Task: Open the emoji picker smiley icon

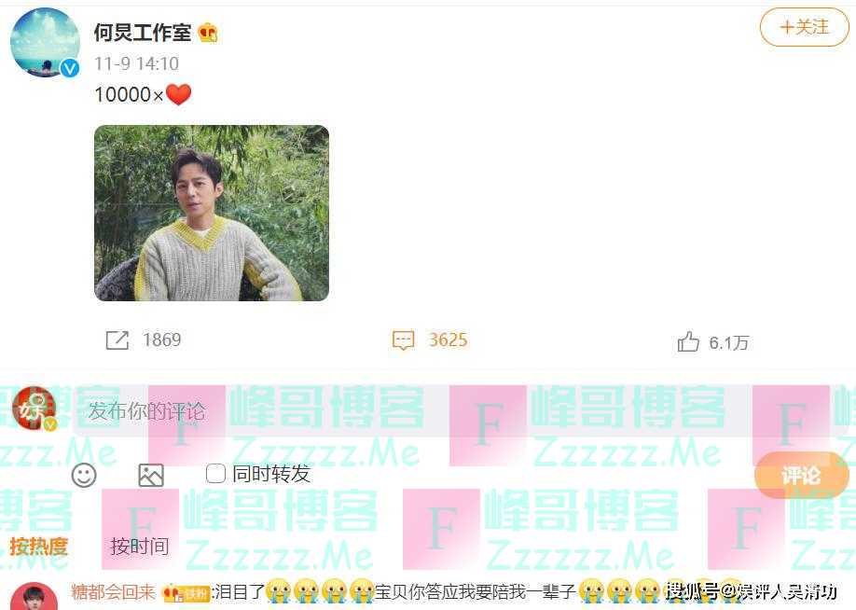Action: coord(84,475)
